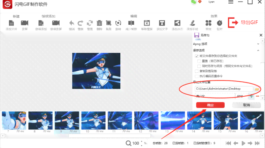Click the 取消 cancel button
The image size is (265, 148).
(246, 105)
